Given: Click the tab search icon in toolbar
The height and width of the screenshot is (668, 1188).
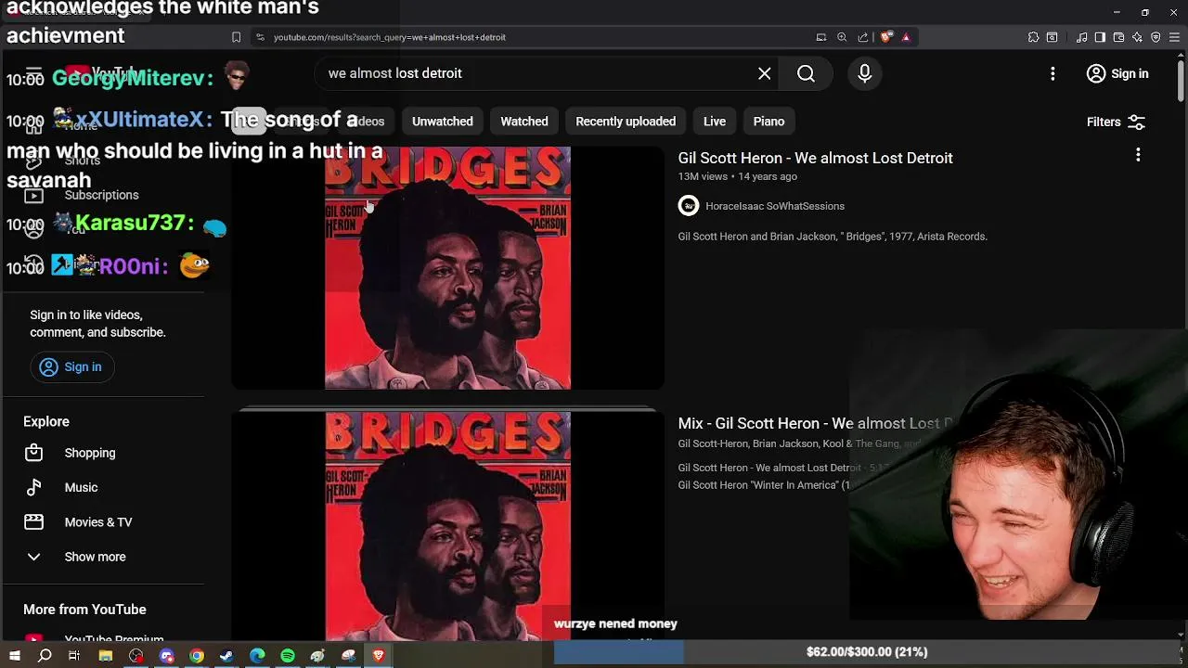Looking at the screenshot, I should point(1052,37).
